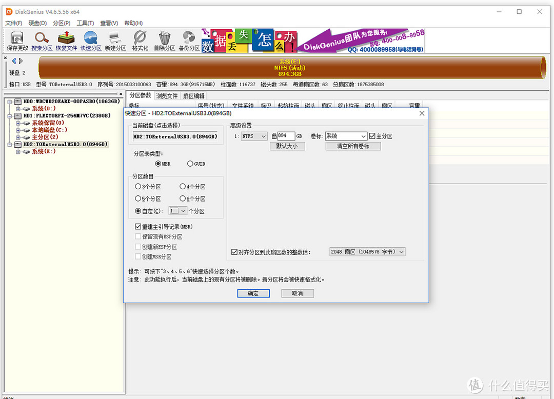
Task: Click the lock icon beside 894 GB size
Action: (x=274, y=136)
